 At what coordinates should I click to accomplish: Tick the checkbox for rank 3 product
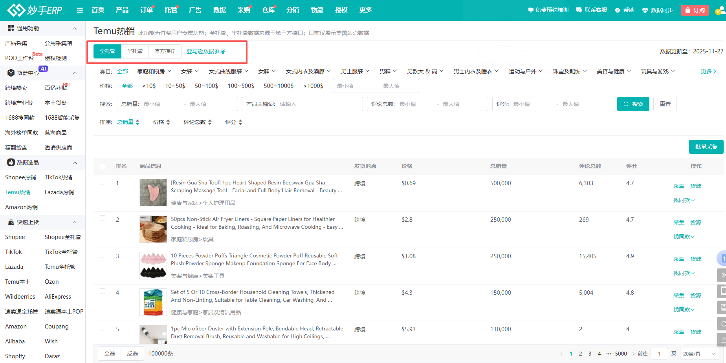[x=103, y=255]
